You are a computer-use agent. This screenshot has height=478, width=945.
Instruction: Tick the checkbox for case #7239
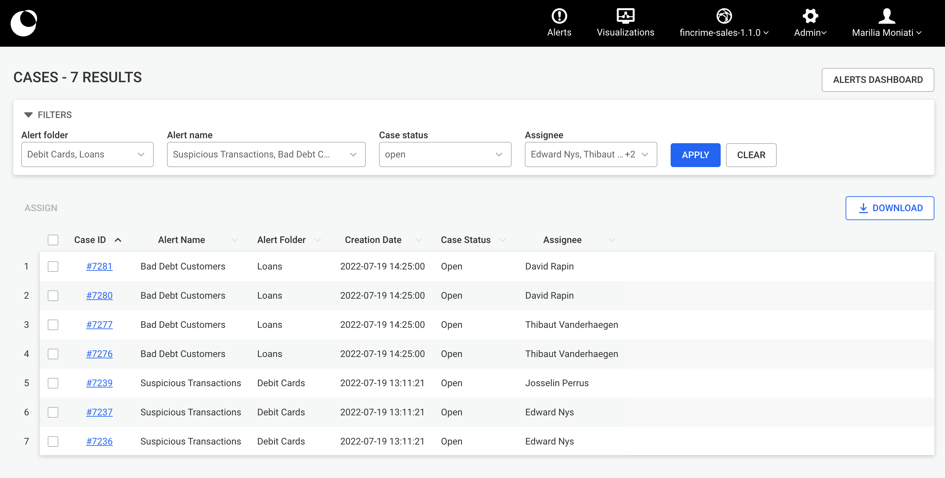point(53,383)
